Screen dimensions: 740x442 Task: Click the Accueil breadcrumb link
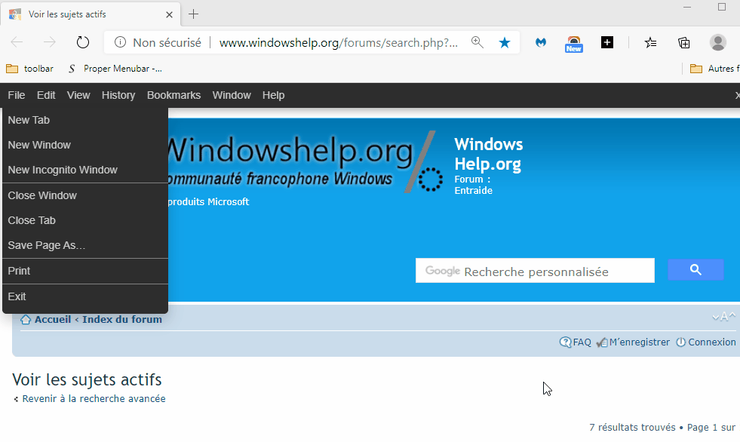52,319
